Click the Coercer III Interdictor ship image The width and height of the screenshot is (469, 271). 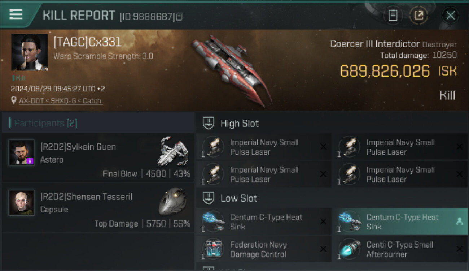pyautogui.click(x=232, y=70)
